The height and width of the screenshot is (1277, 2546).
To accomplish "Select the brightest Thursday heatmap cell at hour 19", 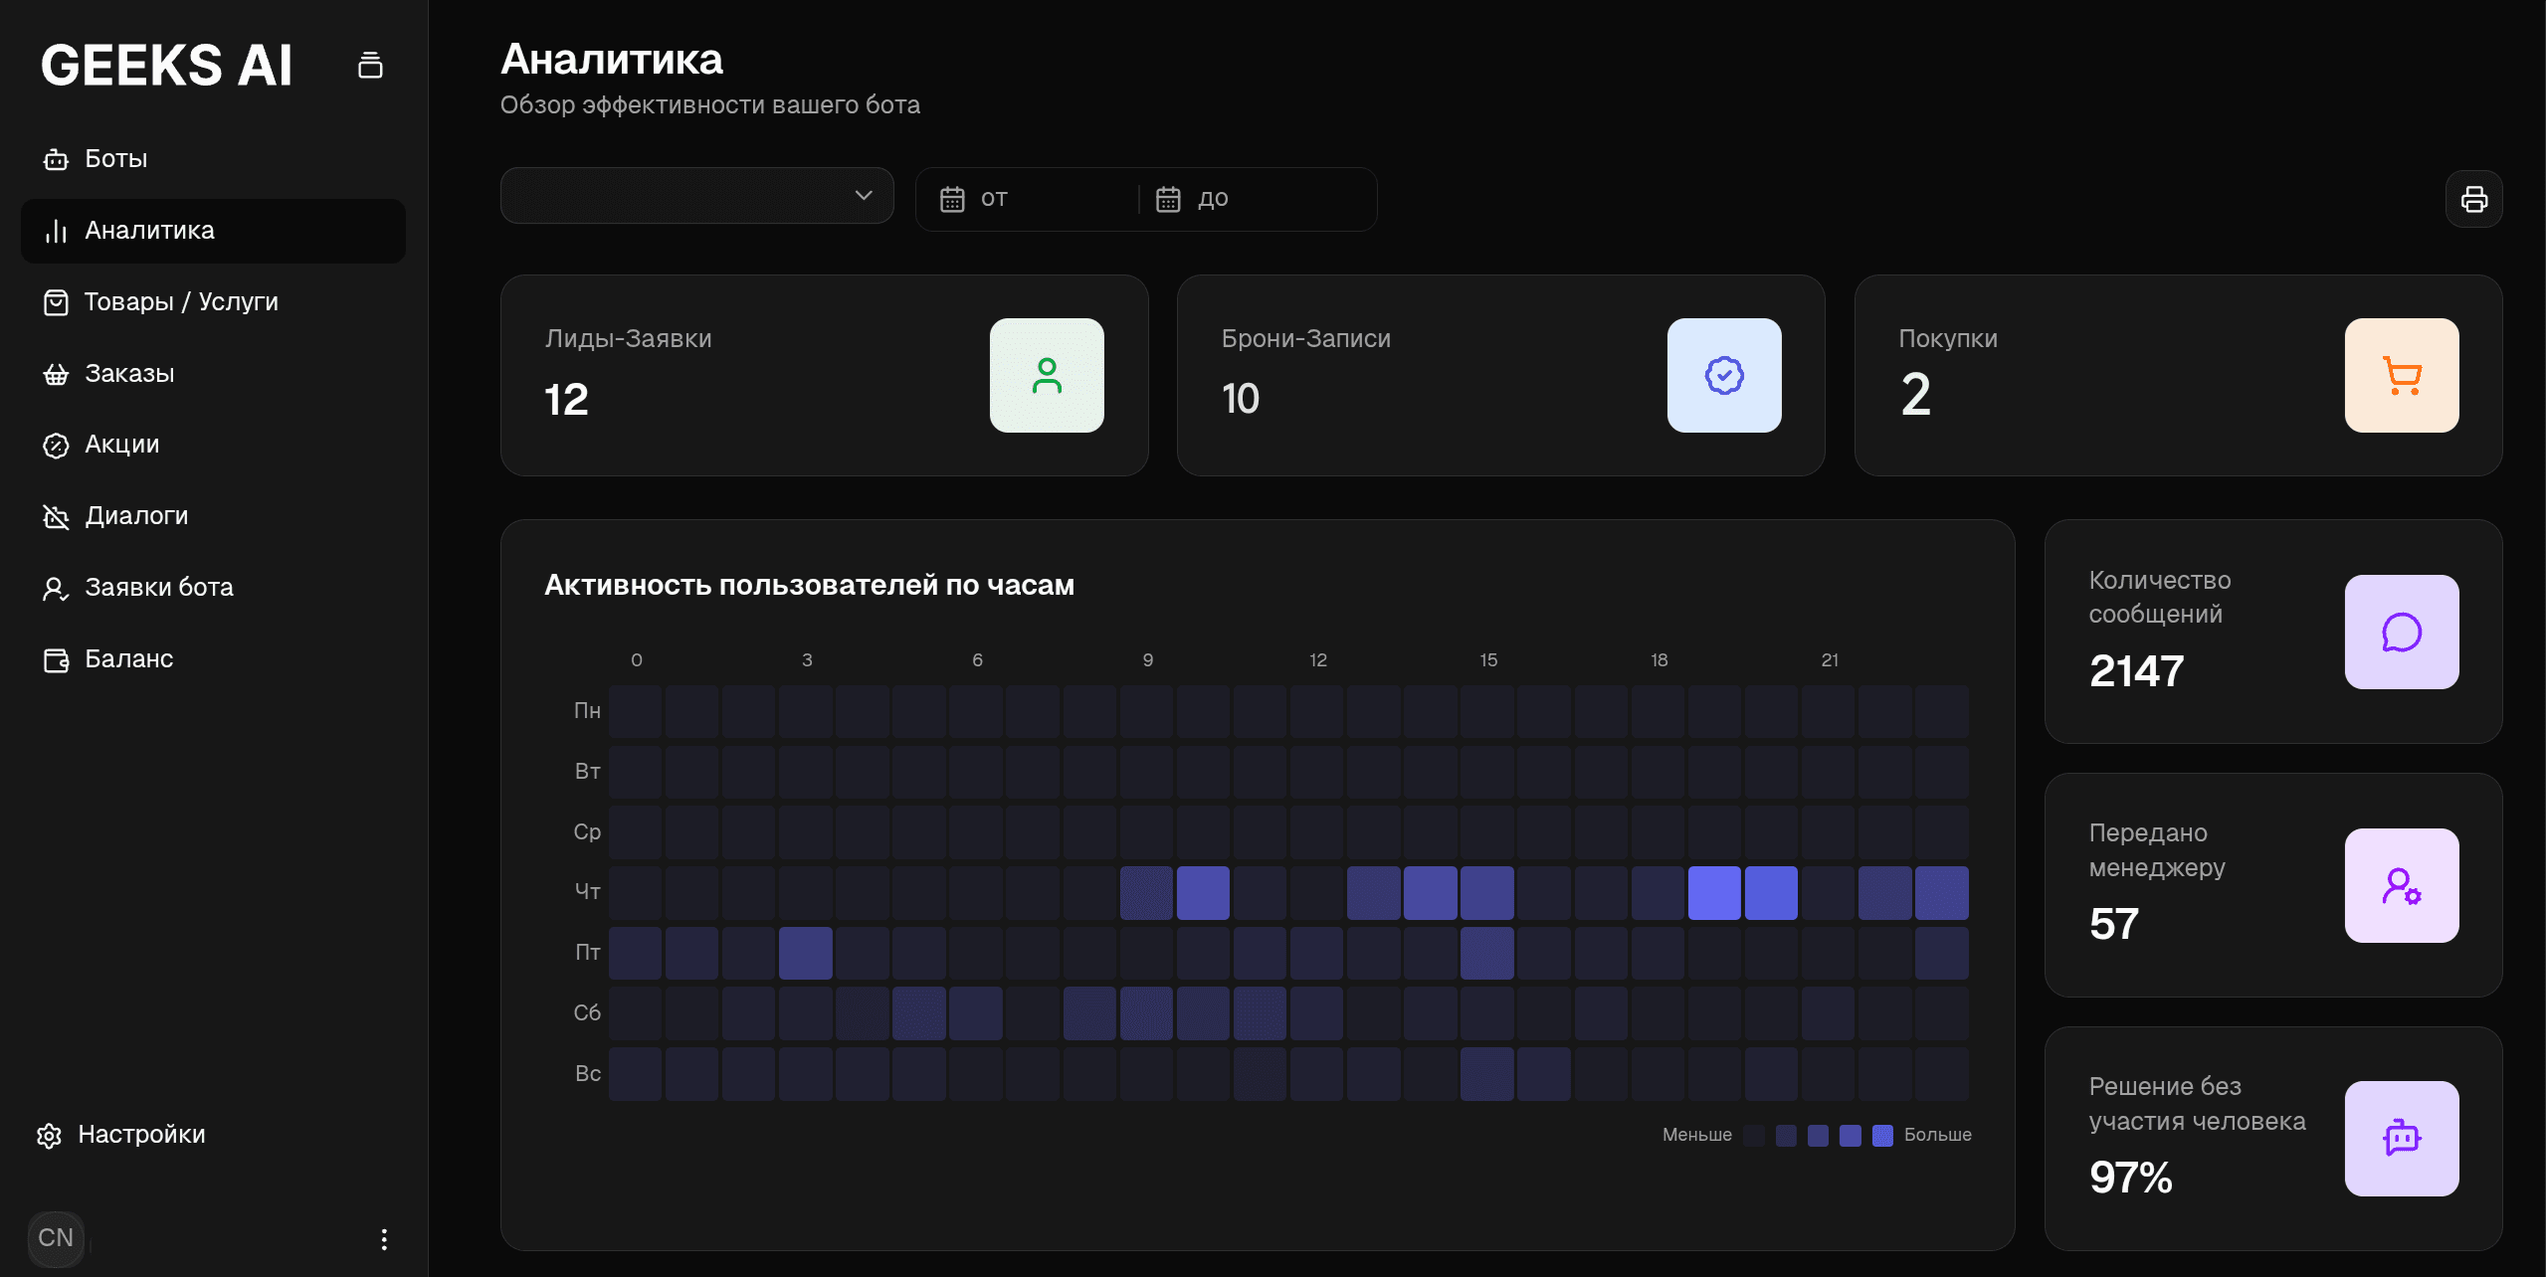I will (1714, 893).
